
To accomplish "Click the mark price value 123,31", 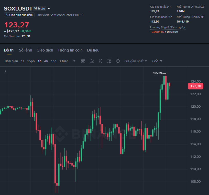I will click(26, 36).
